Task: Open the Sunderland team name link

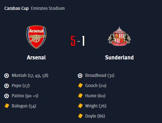Action: [119, 58]
